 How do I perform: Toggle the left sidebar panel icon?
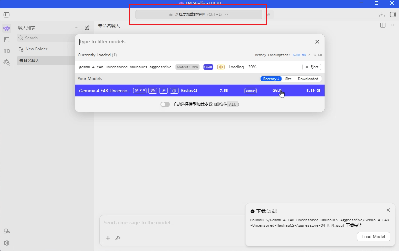[x=7, y=15]
